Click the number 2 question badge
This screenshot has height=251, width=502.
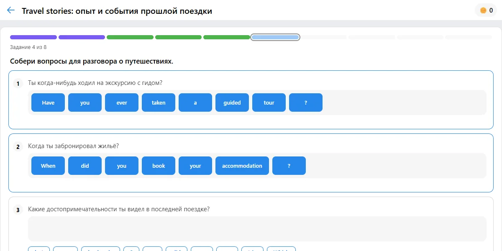pyautogui.click(x=18, y=147)
